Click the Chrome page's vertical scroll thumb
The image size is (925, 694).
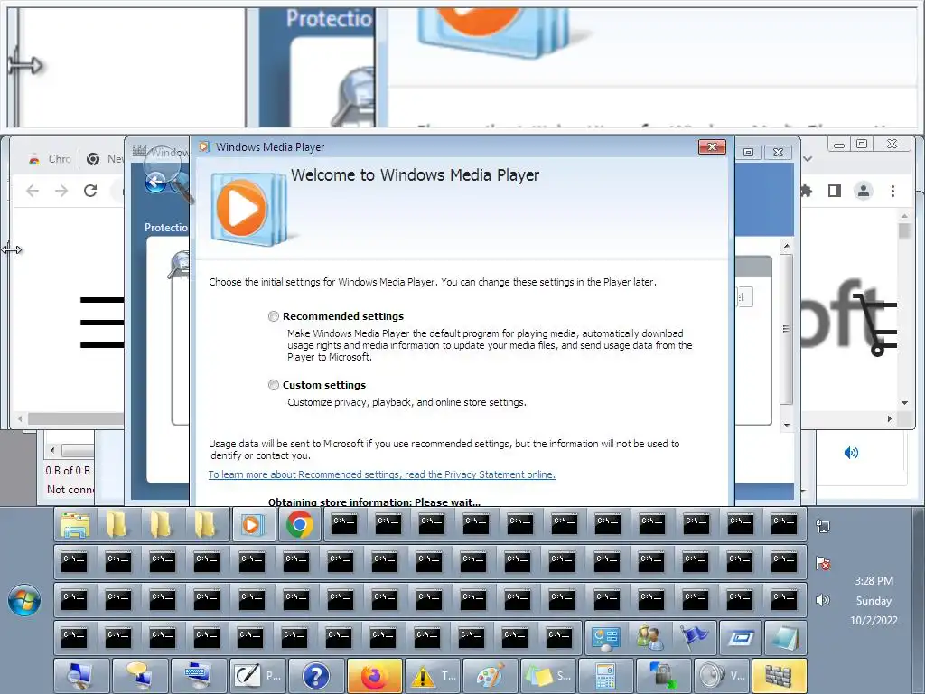tap(904, 230)
